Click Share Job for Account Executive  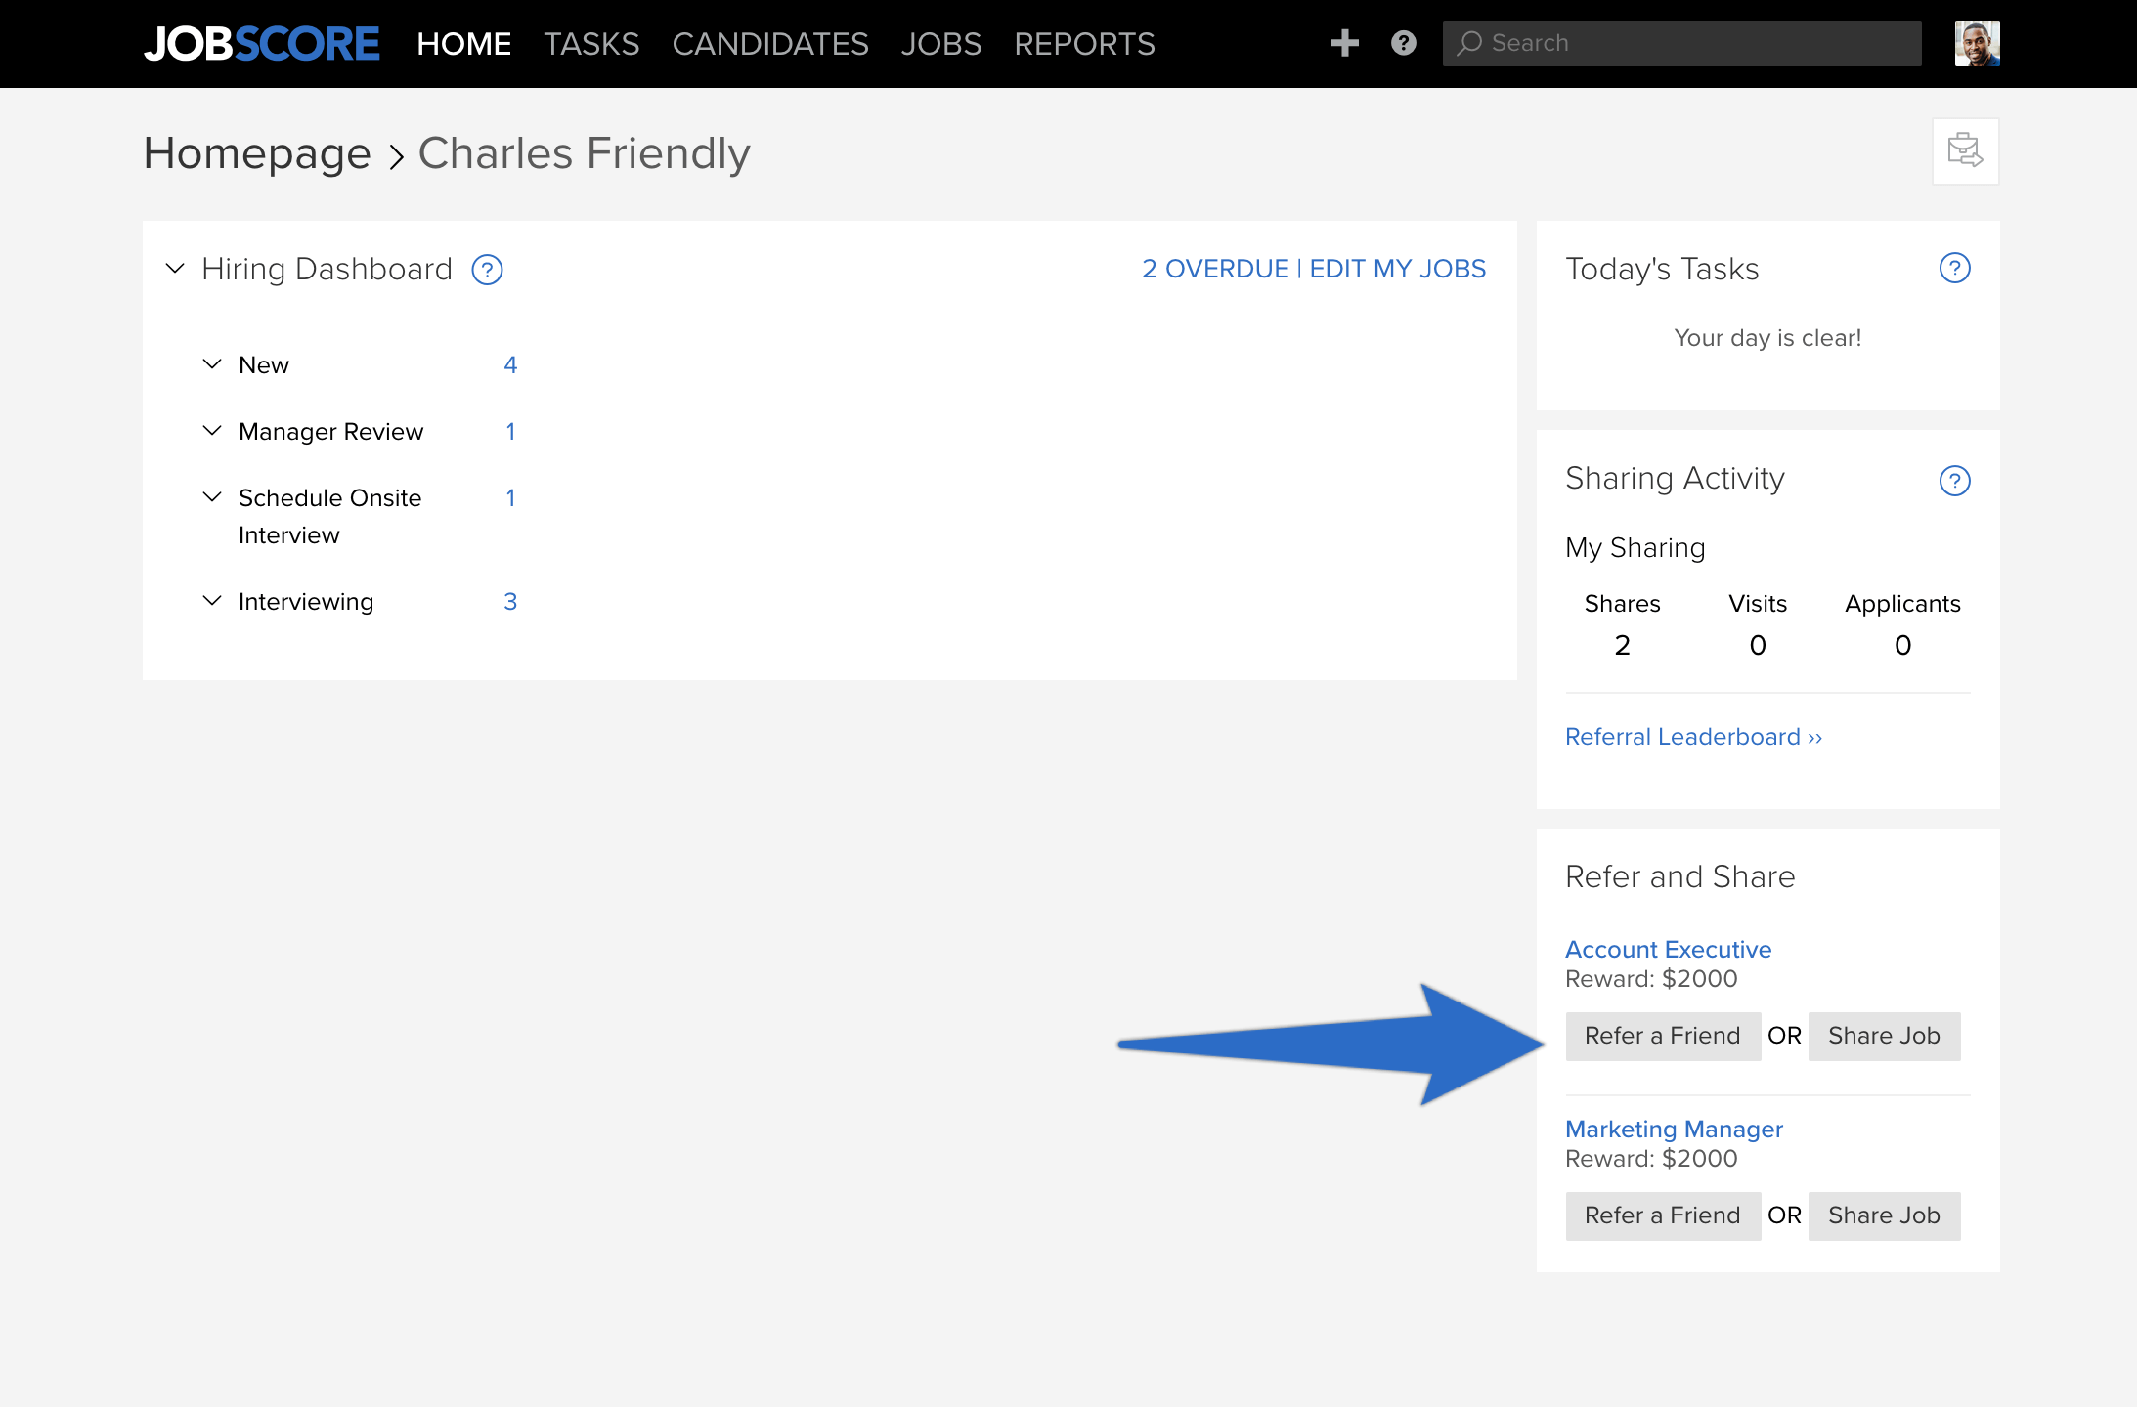pos(1885,1036)
